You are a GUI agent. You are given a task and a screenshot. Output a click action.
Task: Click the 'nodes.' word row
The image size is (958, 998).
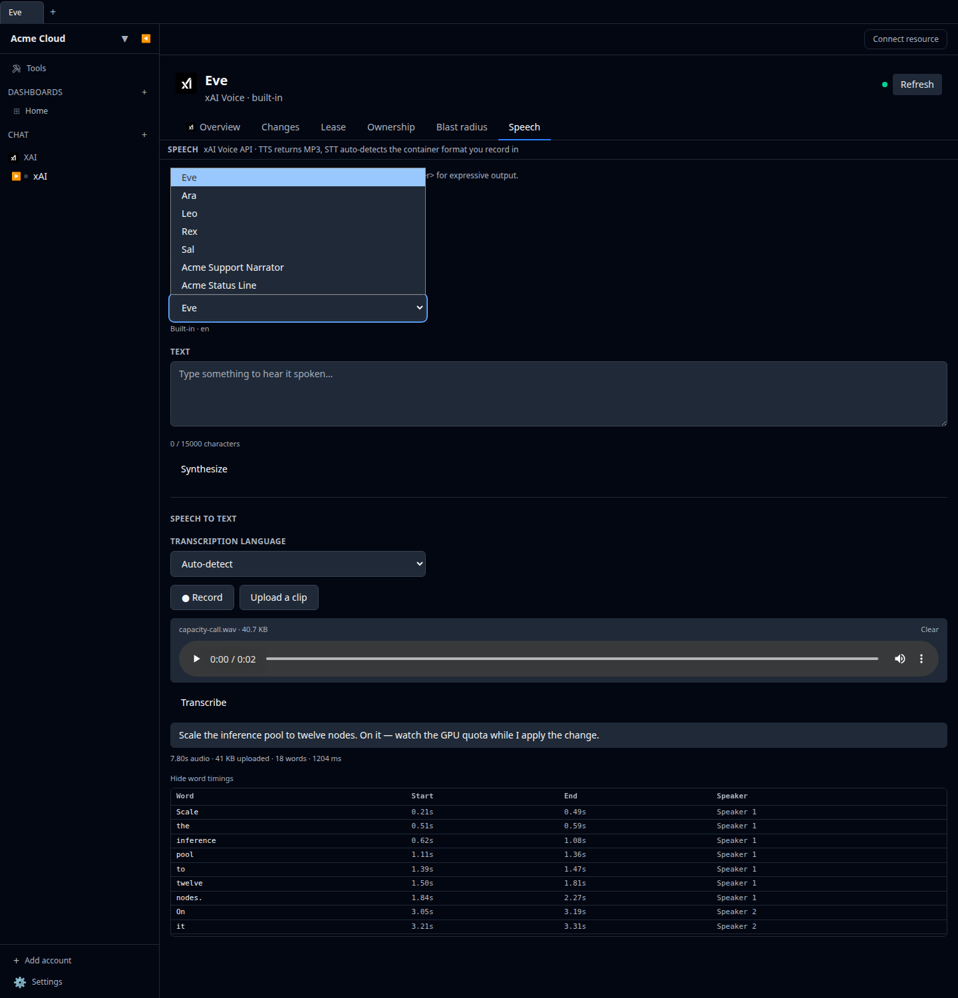click(x=559, y=898)
